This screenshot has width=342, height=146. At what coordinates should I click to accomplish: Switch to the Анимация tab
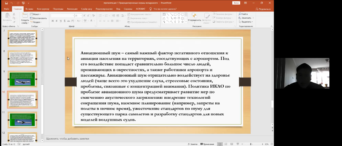coord(72,9)
